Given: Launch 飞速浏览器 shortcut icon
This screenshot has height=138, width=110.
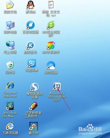Looking at the screenshot, I should pyautogui.click(x=10, y=126).
